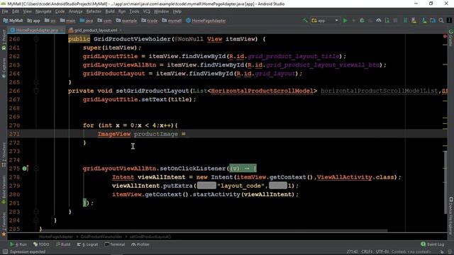This screenshot has width=454, height=255.
Task: Click the Search Everywhere magnifier icon
Action: [441, 21]
